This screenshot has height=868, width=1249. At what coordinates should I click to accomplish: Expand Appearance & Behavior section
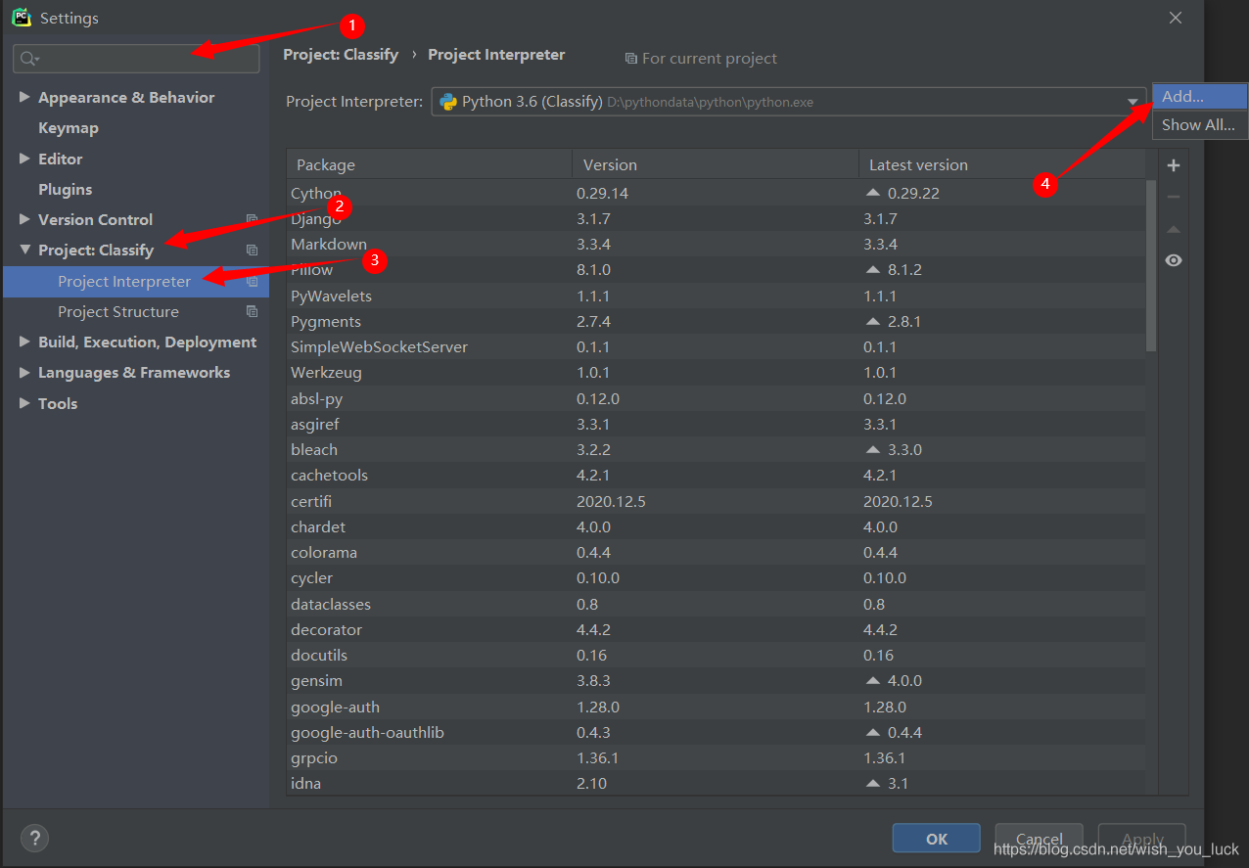point(24,97)
